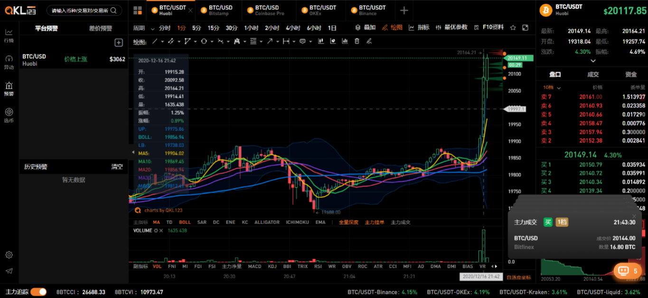Switch to the 差价预警 tab
The width and height of the screenshot is (648, 298).
point(101,28)
